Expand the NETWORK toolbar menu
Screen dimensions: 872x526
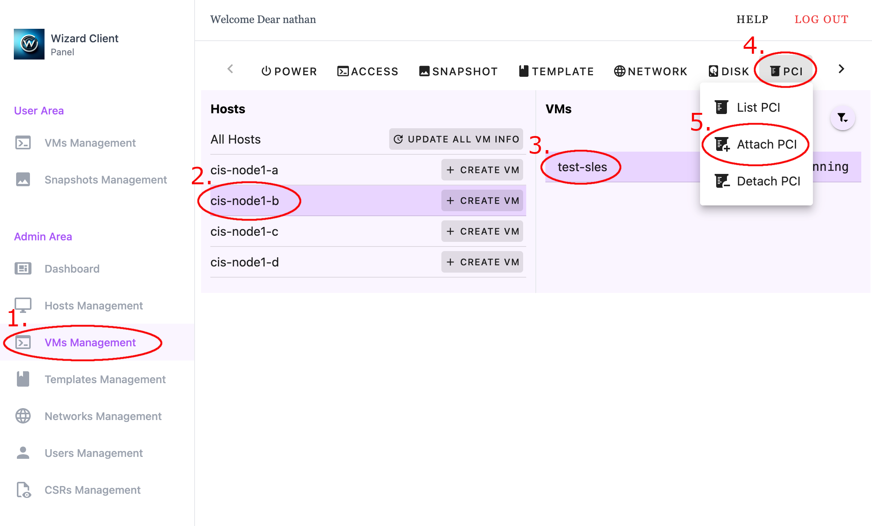click(651, 71)
